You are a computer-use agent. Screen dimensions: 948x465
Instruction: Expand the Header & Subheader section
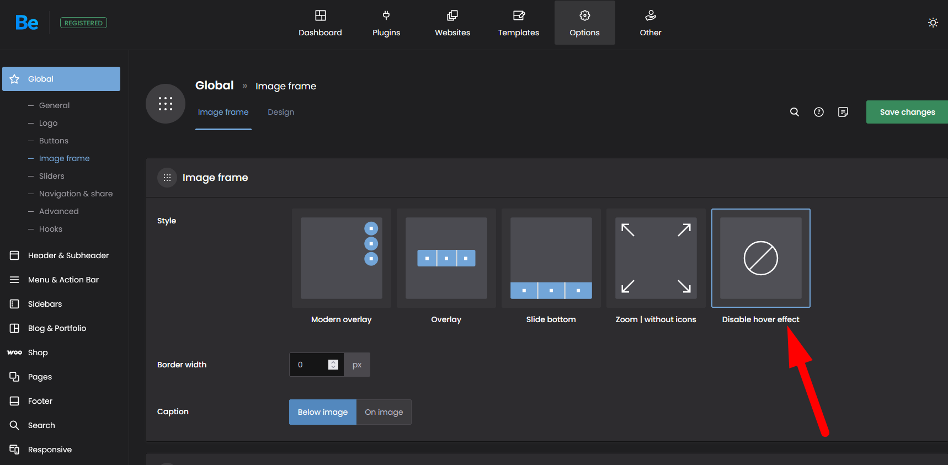(x=68, y=255)
